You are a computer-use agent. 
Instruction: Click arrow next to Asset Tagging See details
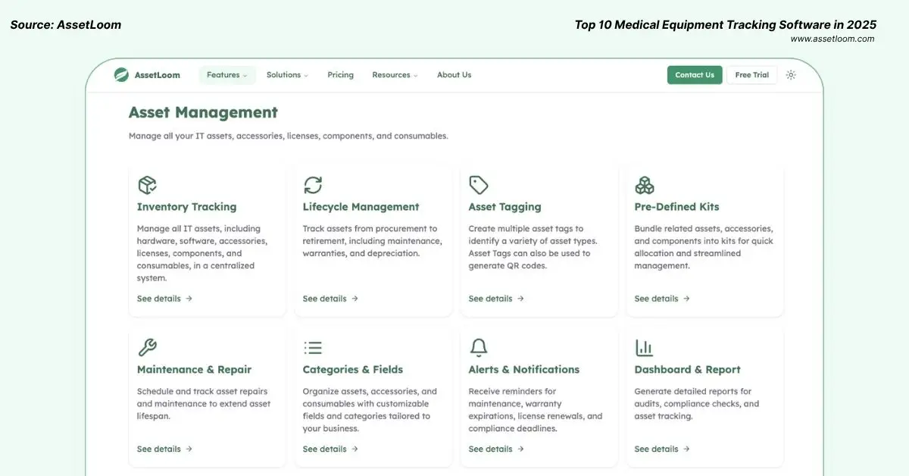coord(520,299)
